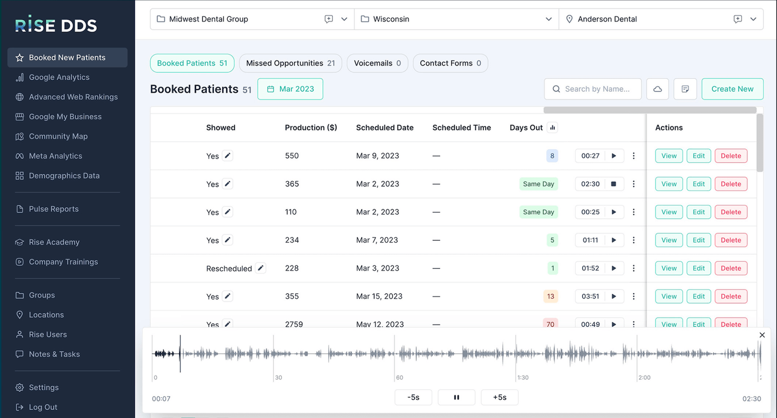Play the 00:25 call recording
This screenshot has width=777, height=418.
[614, 212]
